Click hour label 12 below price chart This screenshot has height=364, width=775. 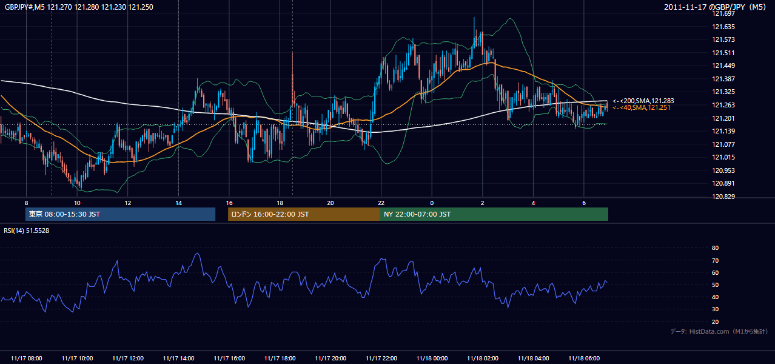pyautogui.click(x=128, y=203)
